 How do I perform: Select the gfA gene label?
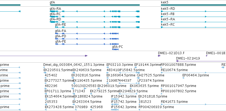[52, 2]
